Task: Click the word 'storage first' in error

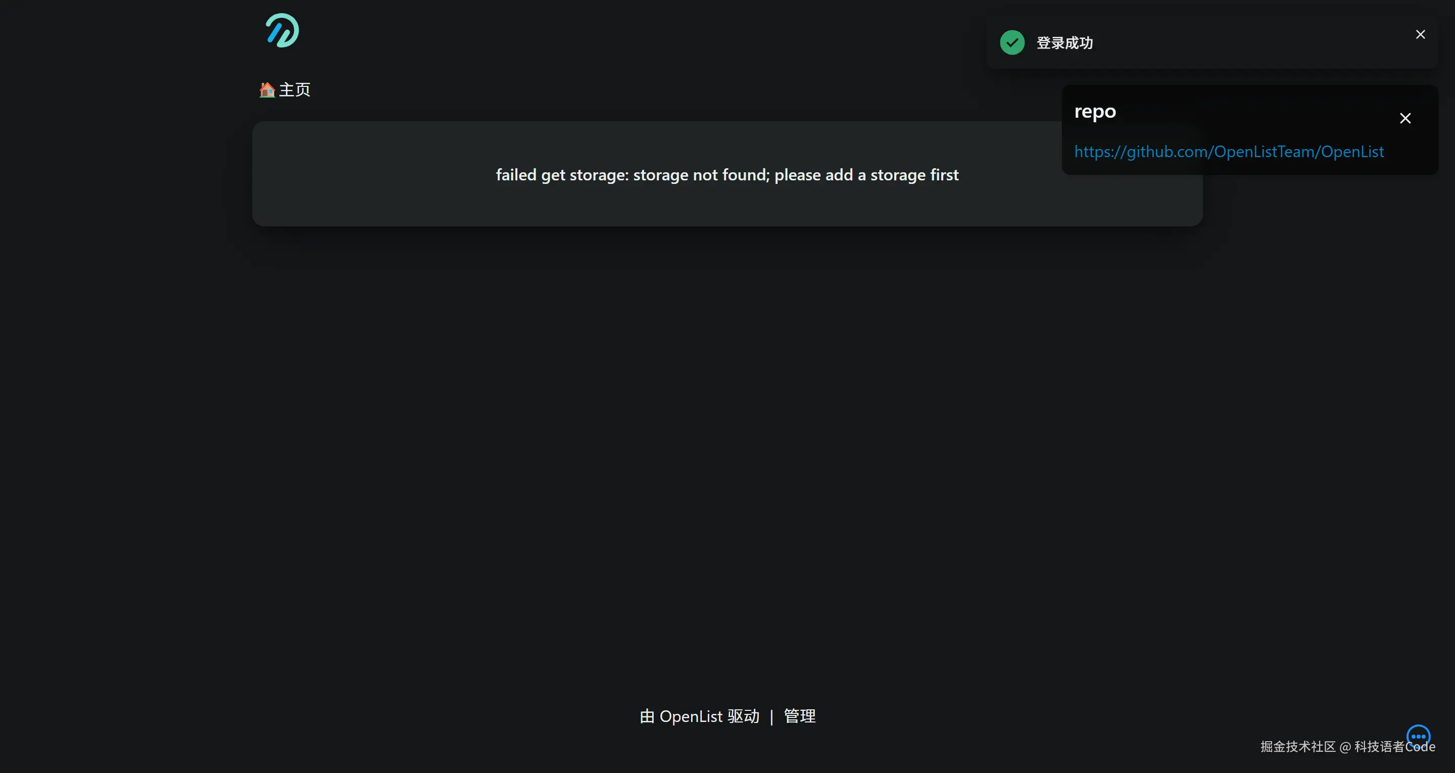Action: [914, 175]
